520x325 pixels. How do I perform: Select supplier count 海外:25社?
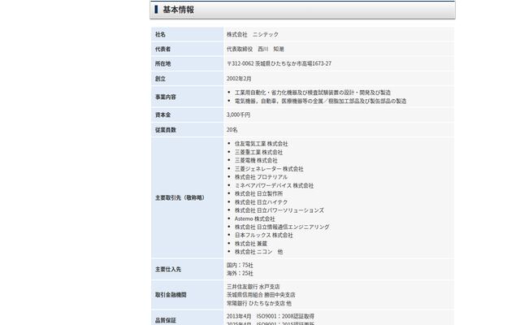[x=240, y=274]
